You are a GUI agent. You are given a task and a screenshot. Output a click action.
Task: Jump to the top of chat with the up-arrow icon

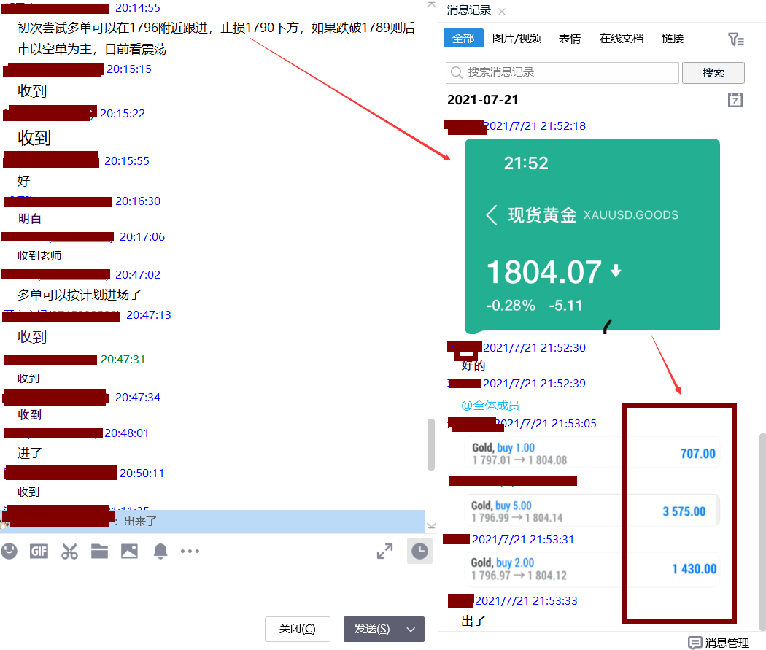tap(431, 4)
